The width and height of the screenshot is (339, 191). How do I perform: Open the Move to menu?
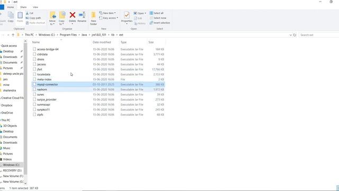52,18
